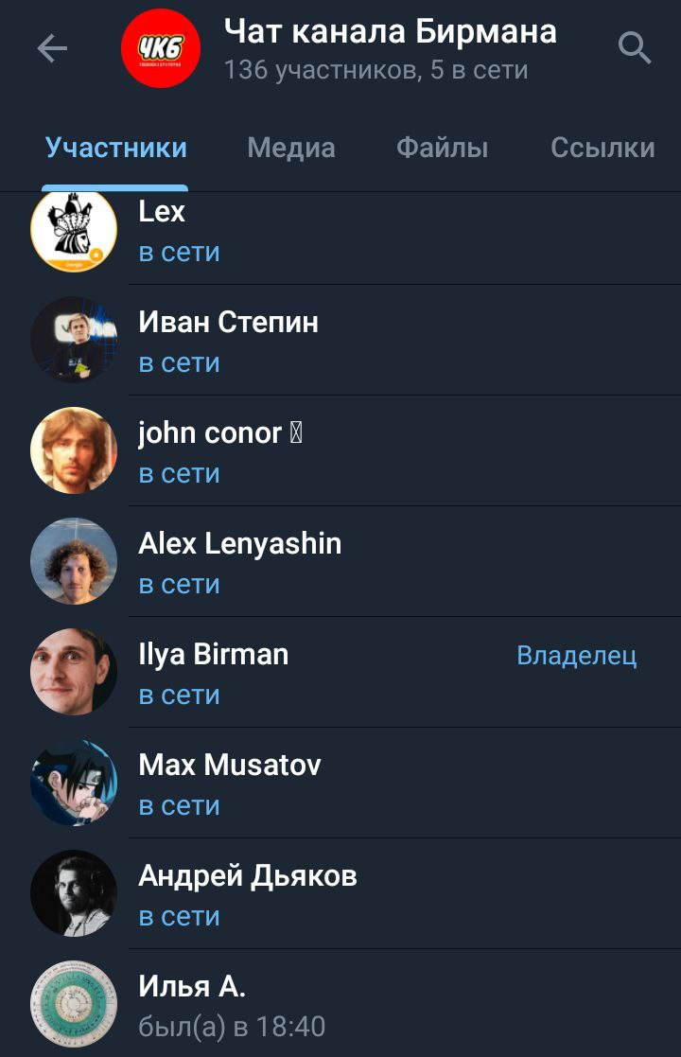Tap Илья А.'s round dial avatar
Viewport: 681px width, 1057px height.
coord(74,1003)
